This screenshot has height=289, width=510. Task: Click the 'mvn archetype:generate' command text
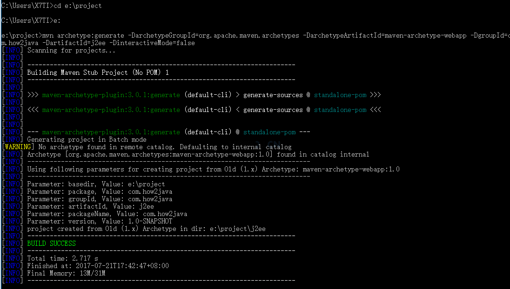[83, 35]
